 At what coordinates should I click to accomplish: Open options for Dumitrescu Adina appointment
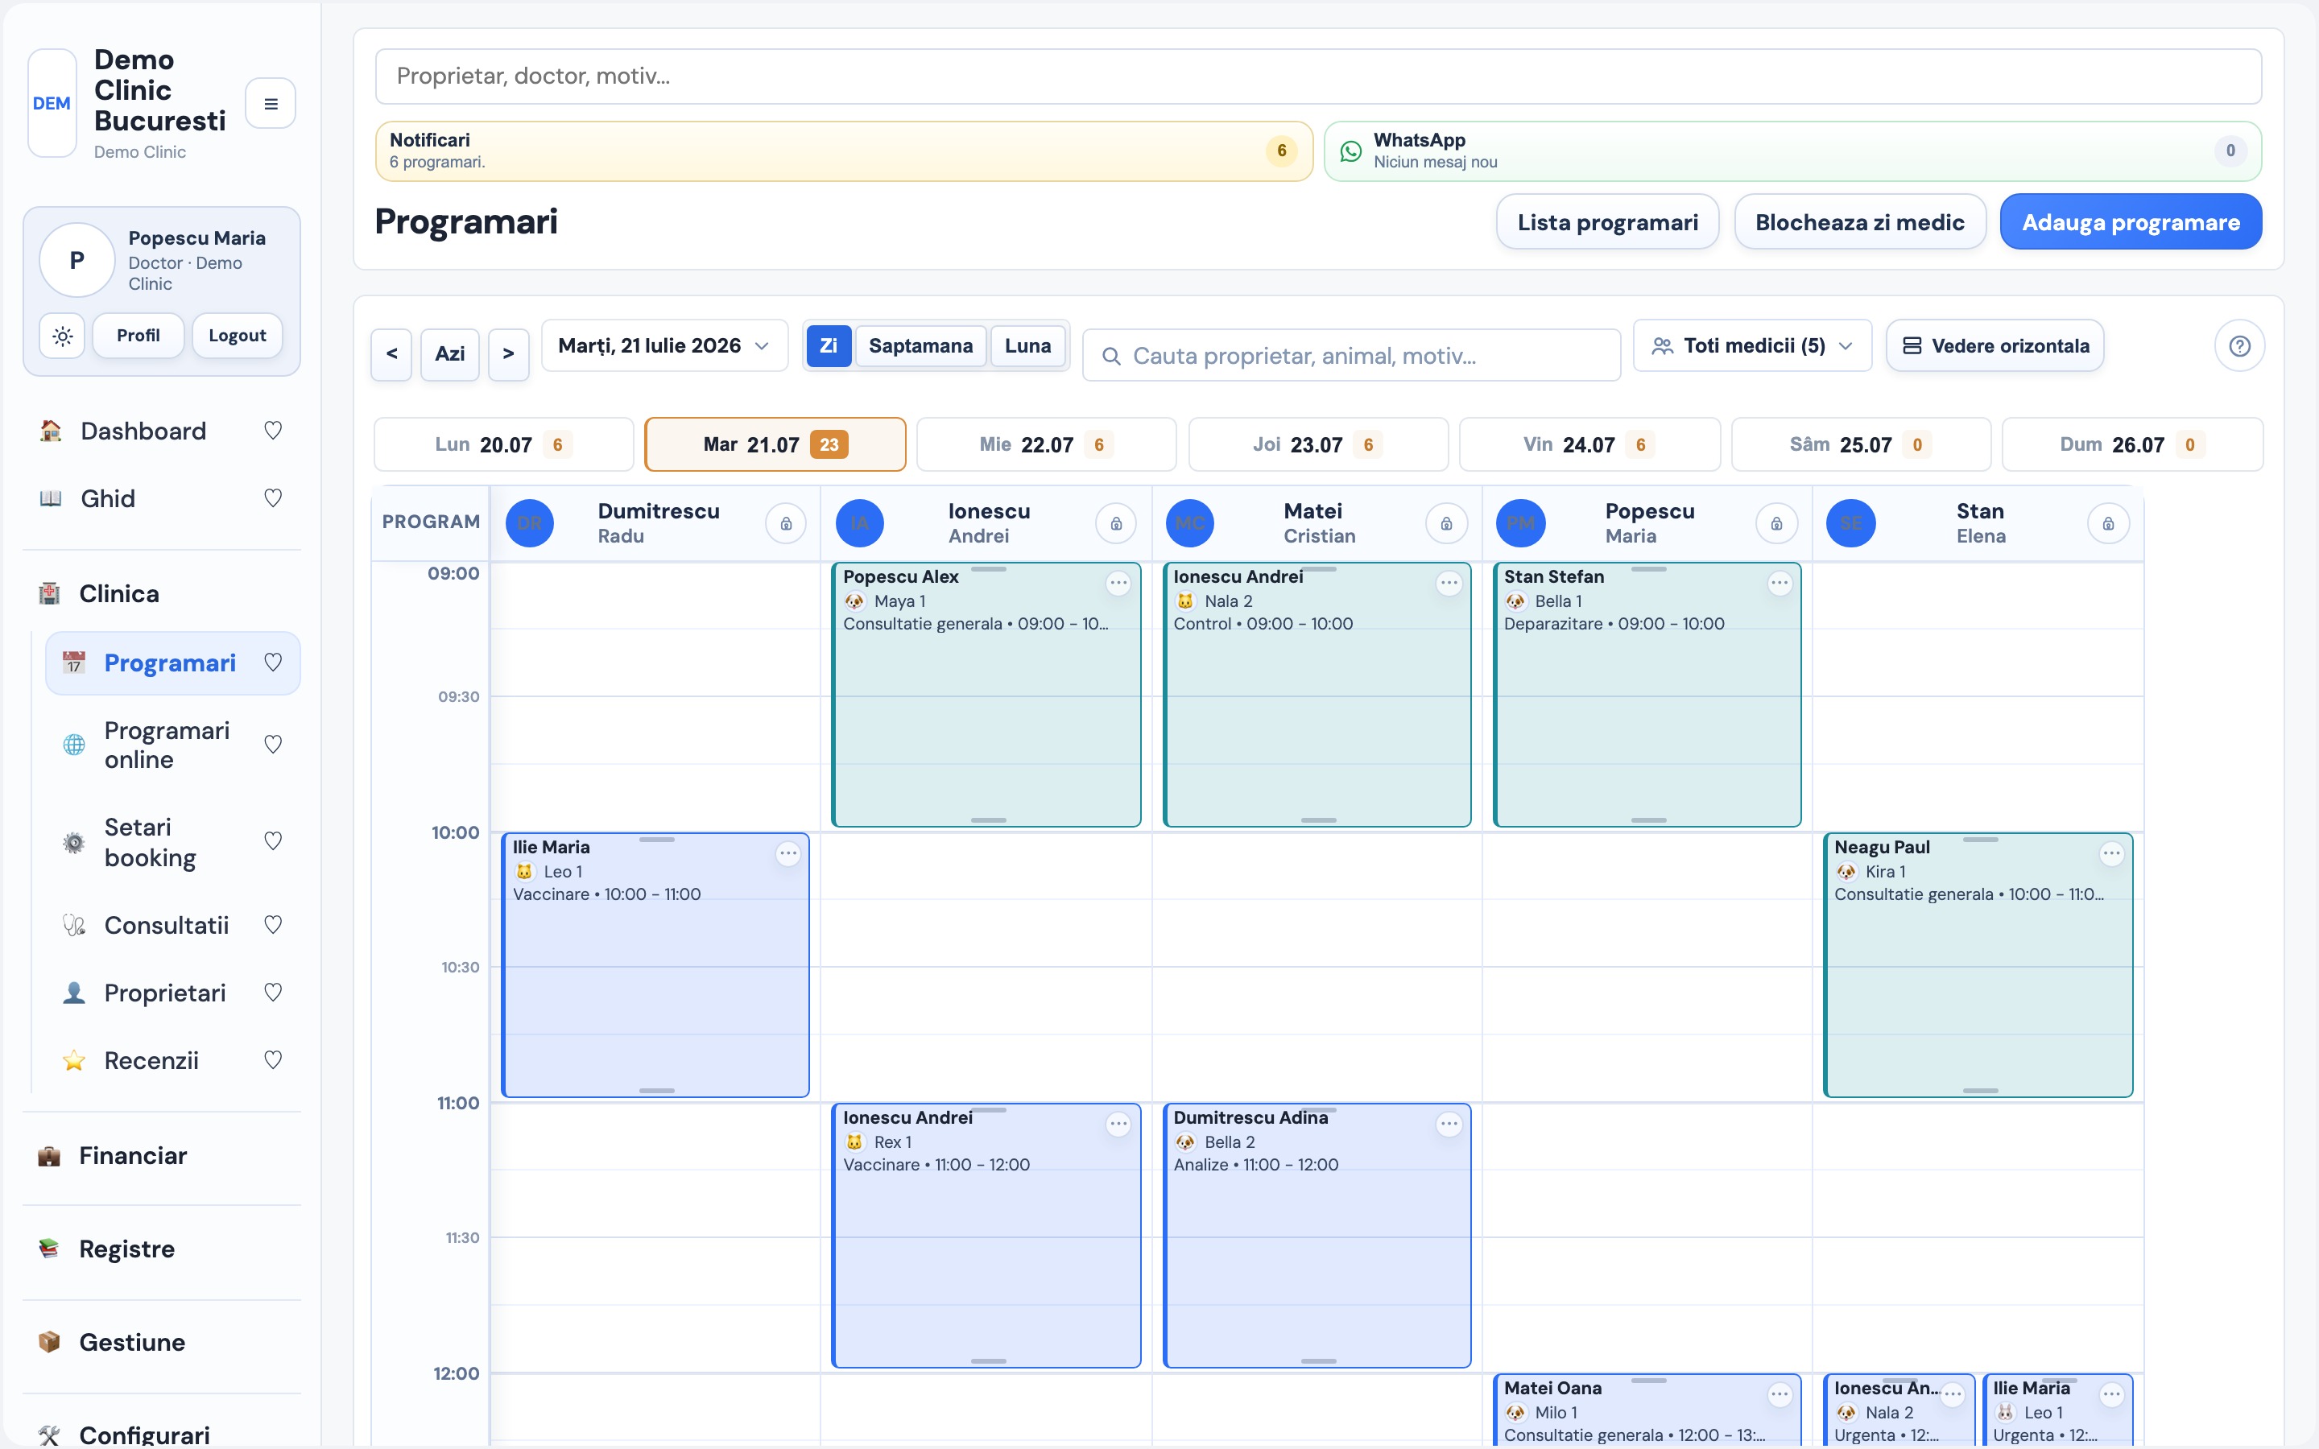pos(1449,1123)
